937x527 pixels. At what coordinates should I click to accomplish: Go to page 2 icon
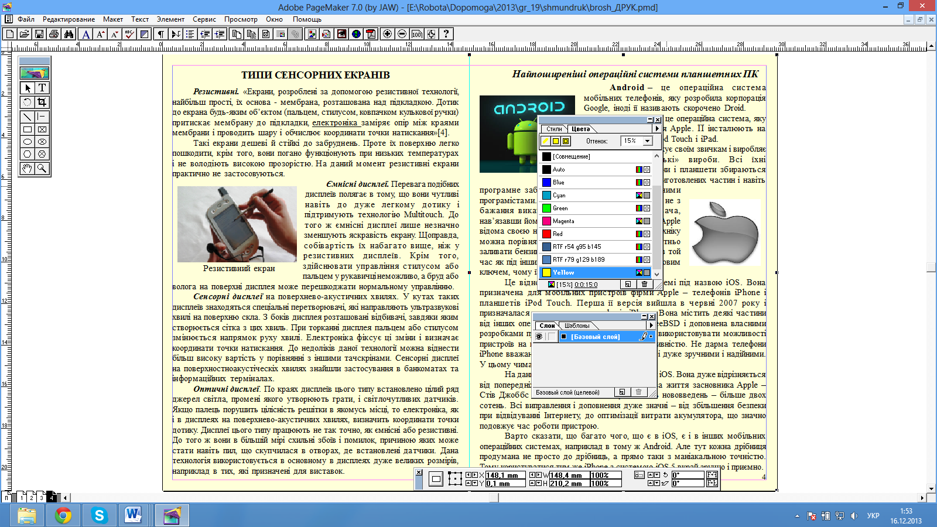(32, 497)
